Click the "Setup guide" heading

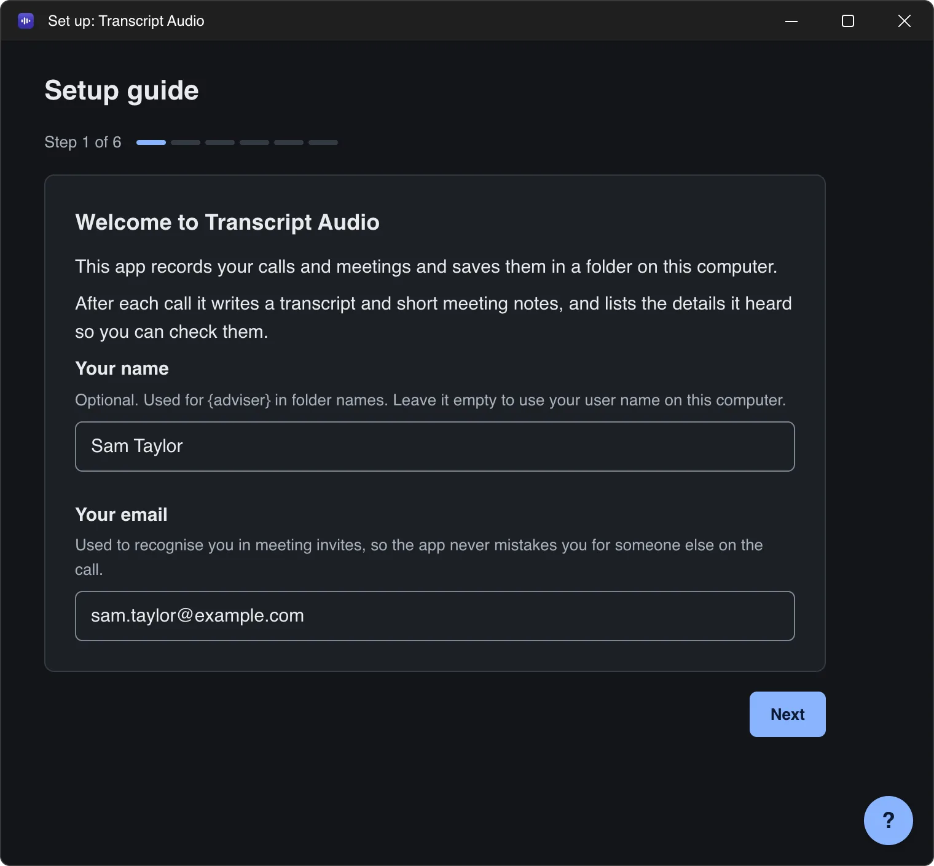pyautogui.click(x=122, y=91)
